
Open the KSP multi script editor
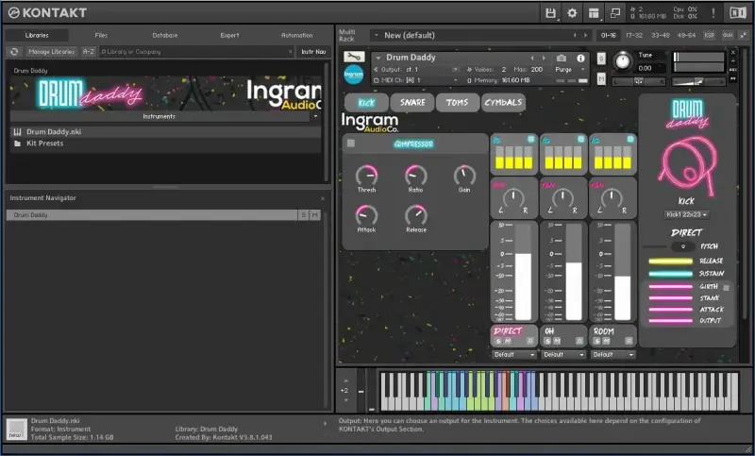pyautogui.click(x=710, y=35)
